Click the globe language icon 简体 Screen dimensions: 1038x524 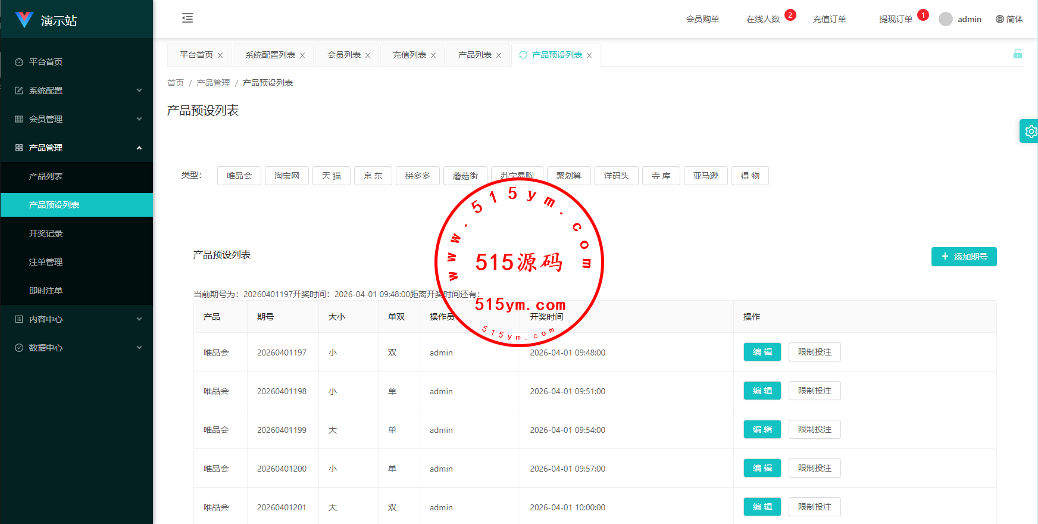click(x=1000, y=19)
